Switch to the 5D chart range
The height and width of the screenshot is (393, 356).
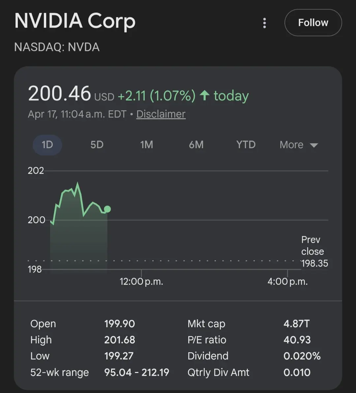97,145
